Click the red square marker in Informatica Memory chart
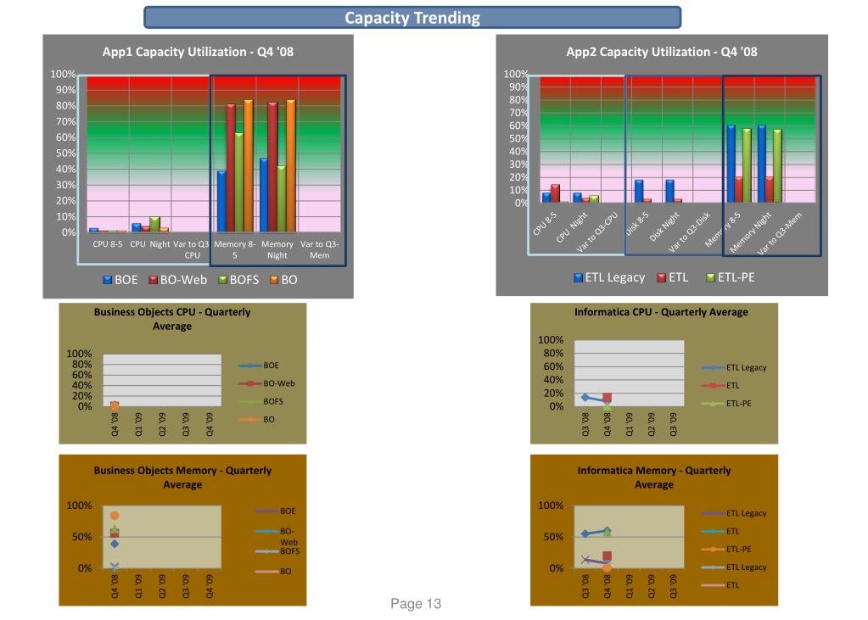 (608, 556)
